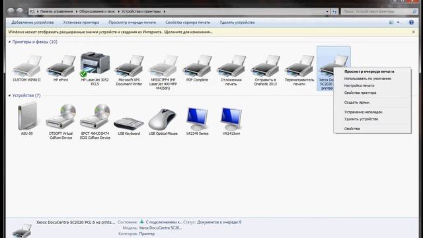Collapse the Устройства group

pos(9,95)
